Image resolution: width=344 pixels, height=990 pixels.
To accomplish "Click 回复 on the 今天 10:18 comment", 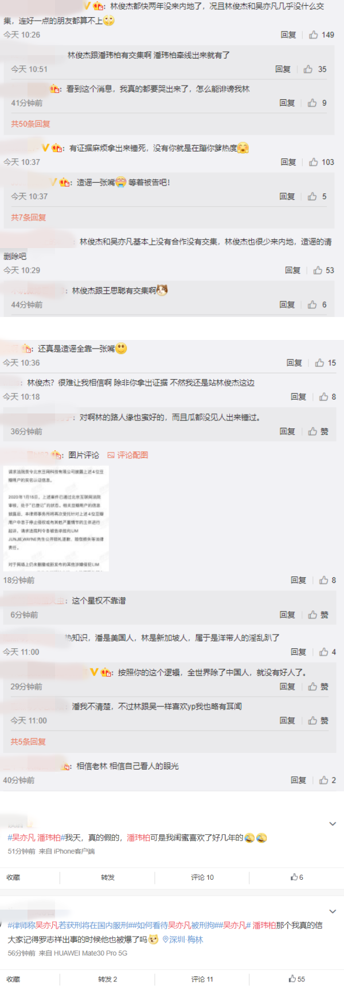I will [x=298, y=397].
